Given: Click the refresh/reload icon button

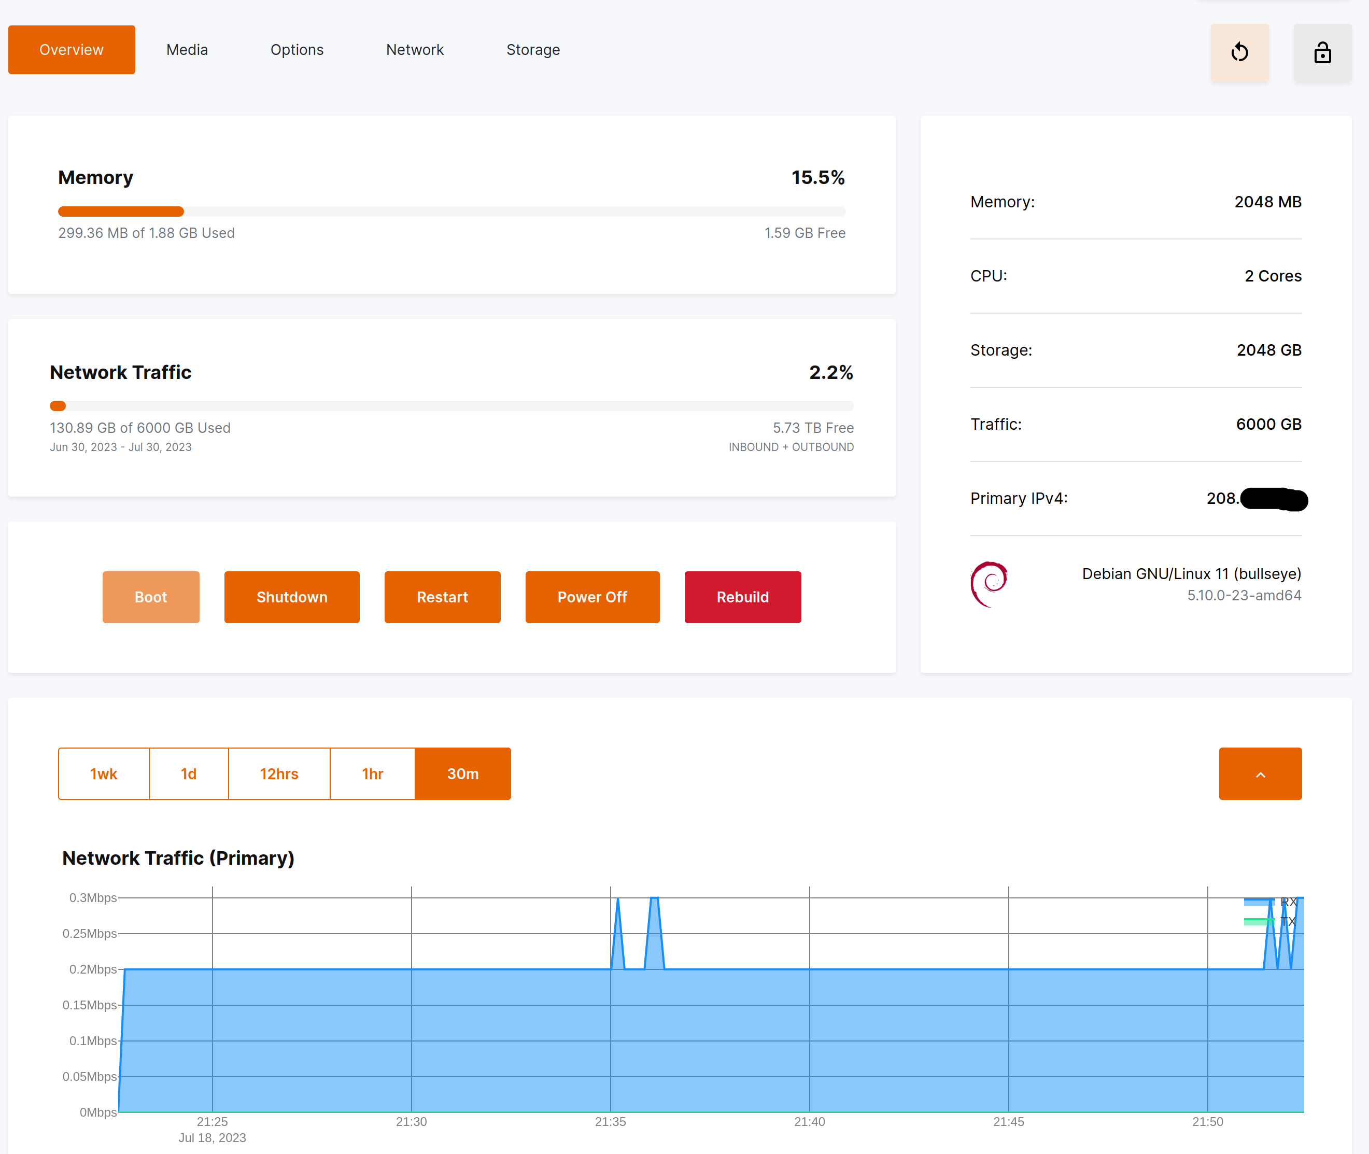Looking at the screenshot, I should tap(1239, 52).
